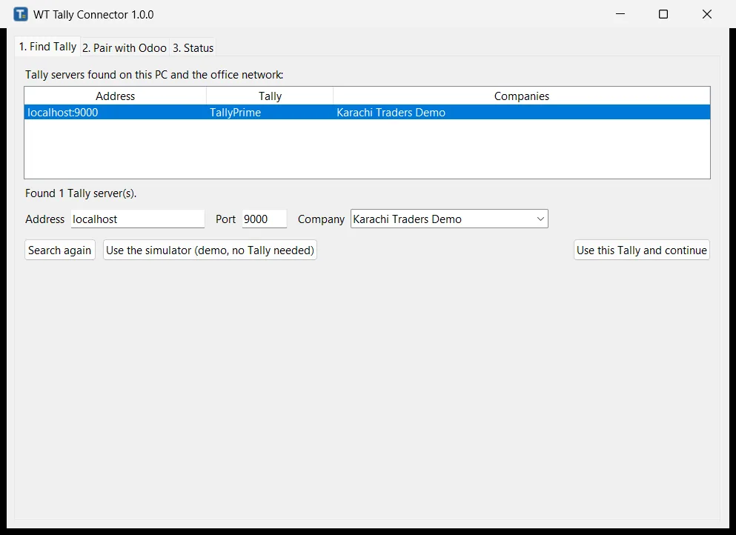Click the empty area below the server row

click(367, 149)
